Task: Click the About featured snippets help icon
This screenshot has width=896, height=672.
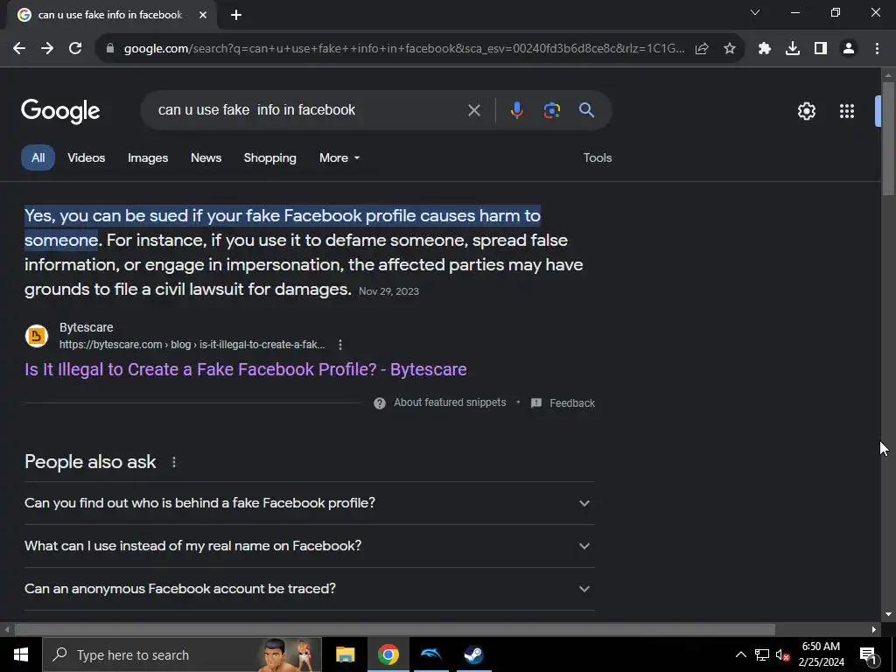Action: coord(380,403)
